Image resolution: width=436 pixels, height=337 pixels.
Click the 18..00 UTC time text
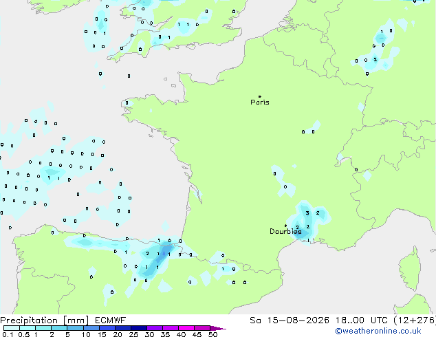362,320
